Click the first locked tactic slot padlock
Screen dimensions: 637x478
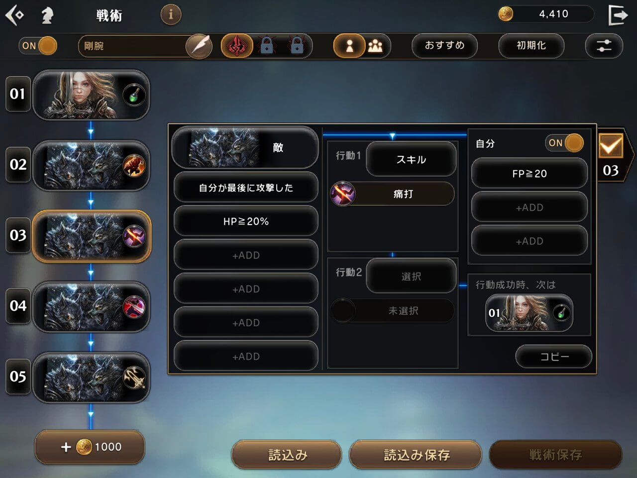[x=267, y=46]
